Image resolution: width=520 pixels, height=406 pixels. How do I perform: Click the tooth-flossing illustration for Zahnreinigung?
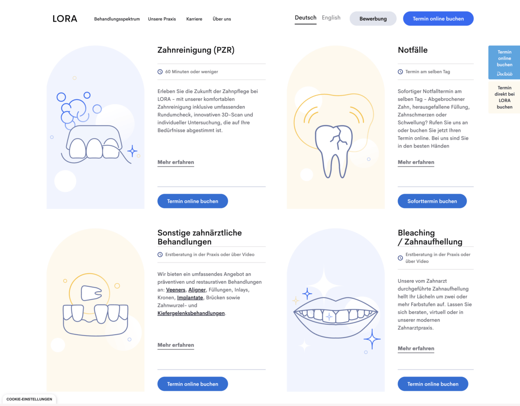point(96,127)
